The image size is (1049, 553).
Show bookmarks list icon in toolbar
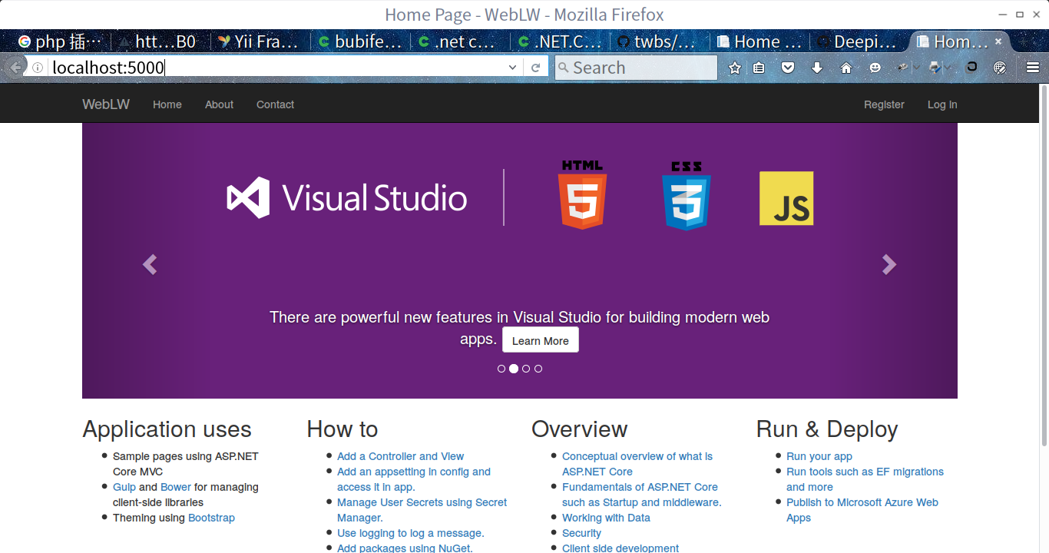(759, 68)
